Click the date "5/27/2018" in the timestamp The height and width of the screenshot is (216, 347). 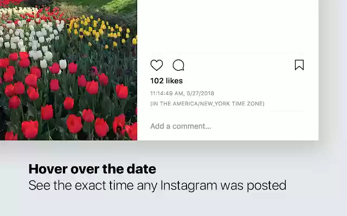click(x=202, y=93)
